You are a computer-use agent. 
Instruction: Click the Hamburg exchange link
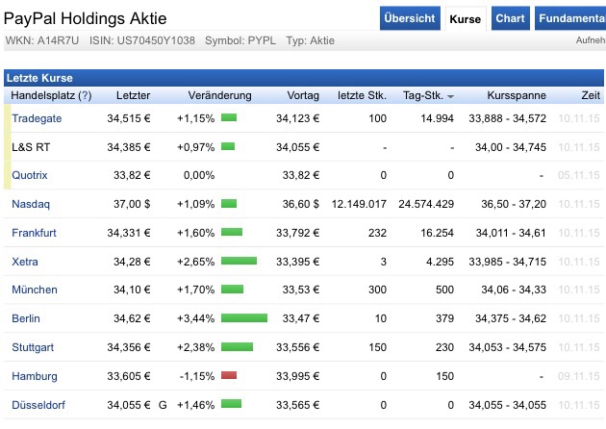(35, 376)
